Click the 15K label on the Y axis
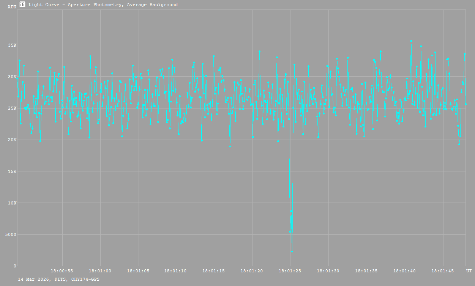Viewport: 475px width, 286px height. [x=13, y=171]
